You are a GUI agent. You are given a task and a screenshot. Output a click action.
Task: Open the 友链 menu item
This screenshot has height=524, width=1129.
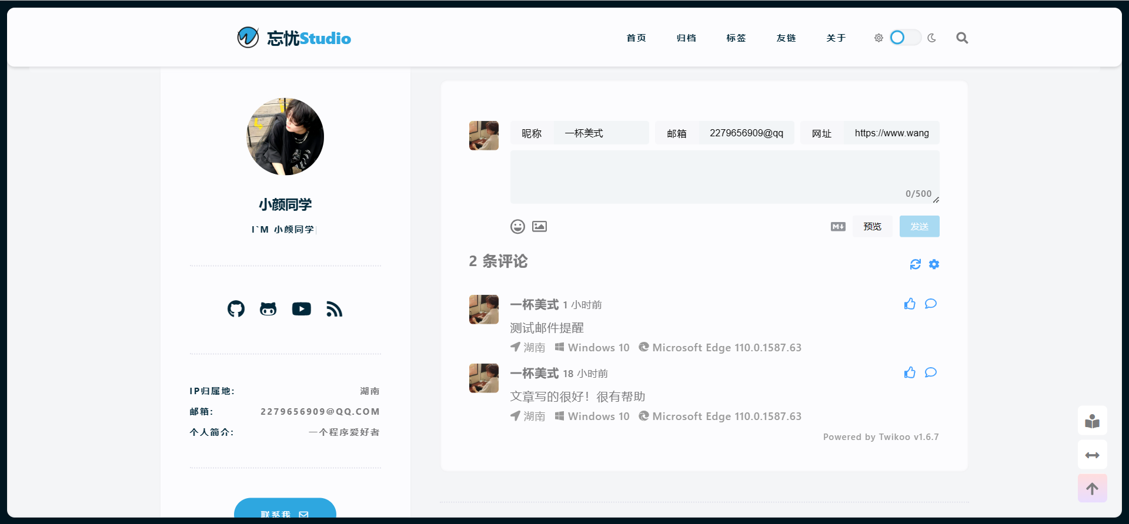click(786, 38)
